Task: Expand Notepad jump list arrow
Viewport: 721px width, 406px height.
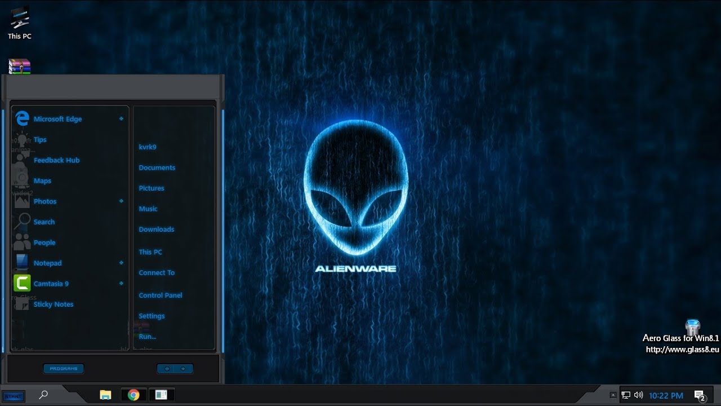Action: pyautogui.click(x=121, y=263)
